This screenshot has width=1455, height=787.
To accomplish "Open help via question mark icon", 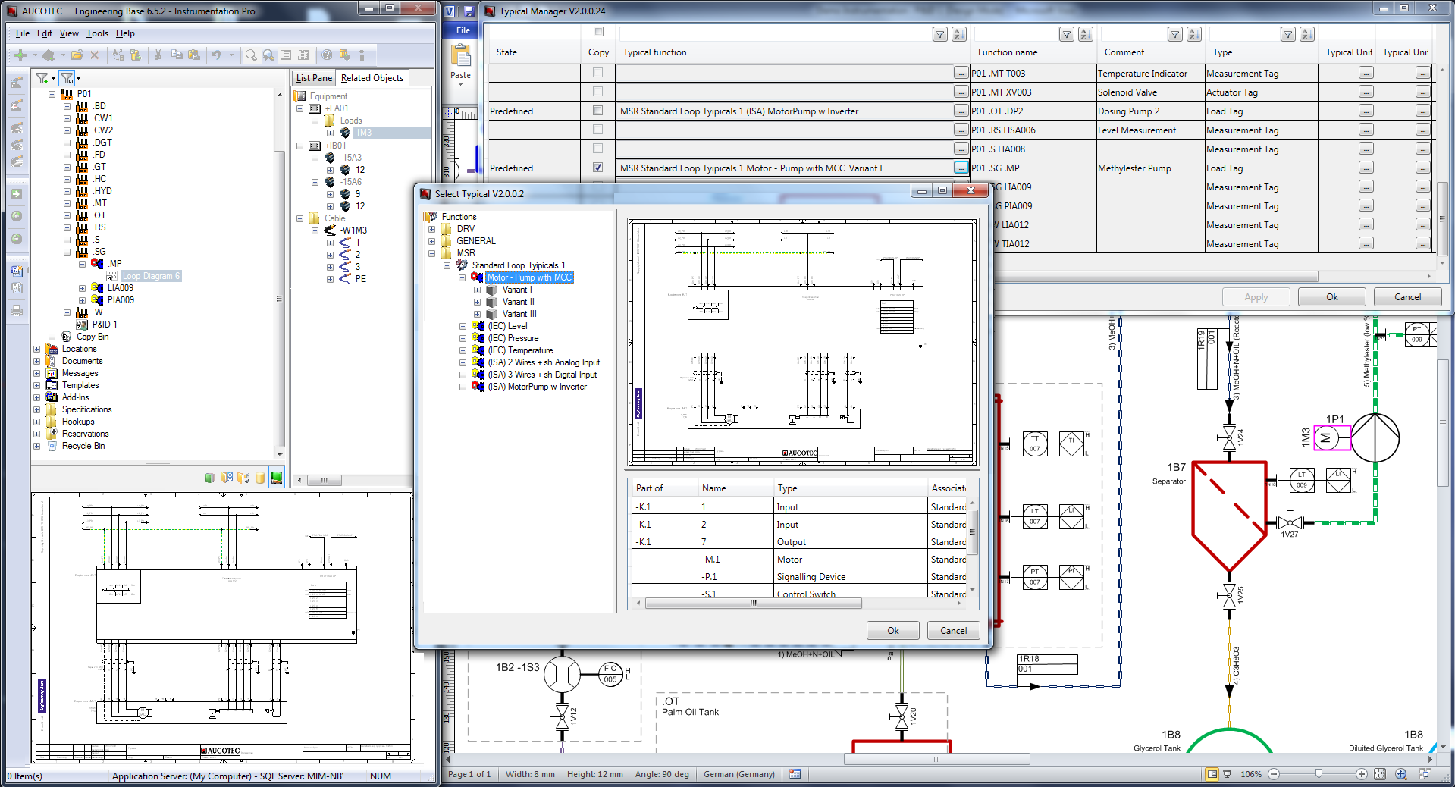I will click(x=327, y=55).
